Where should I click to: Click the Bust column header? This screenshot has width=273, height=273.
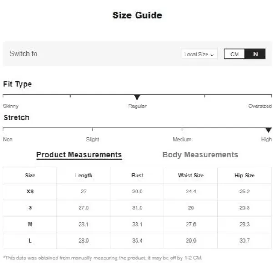pyautogui.click(x=137, y=175)
